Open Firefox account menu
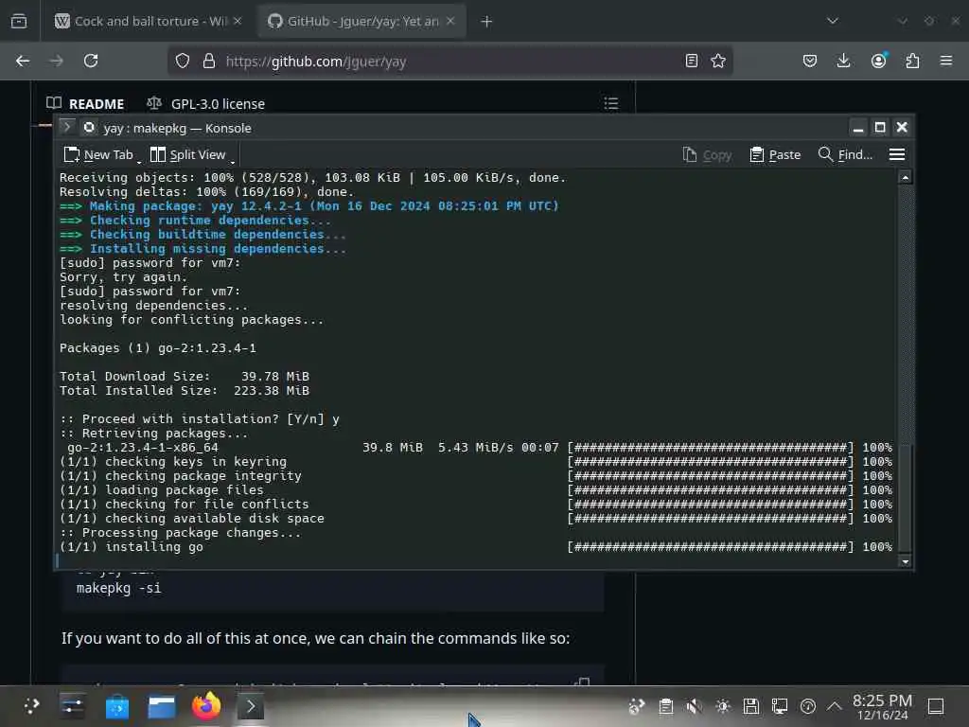 878,61
